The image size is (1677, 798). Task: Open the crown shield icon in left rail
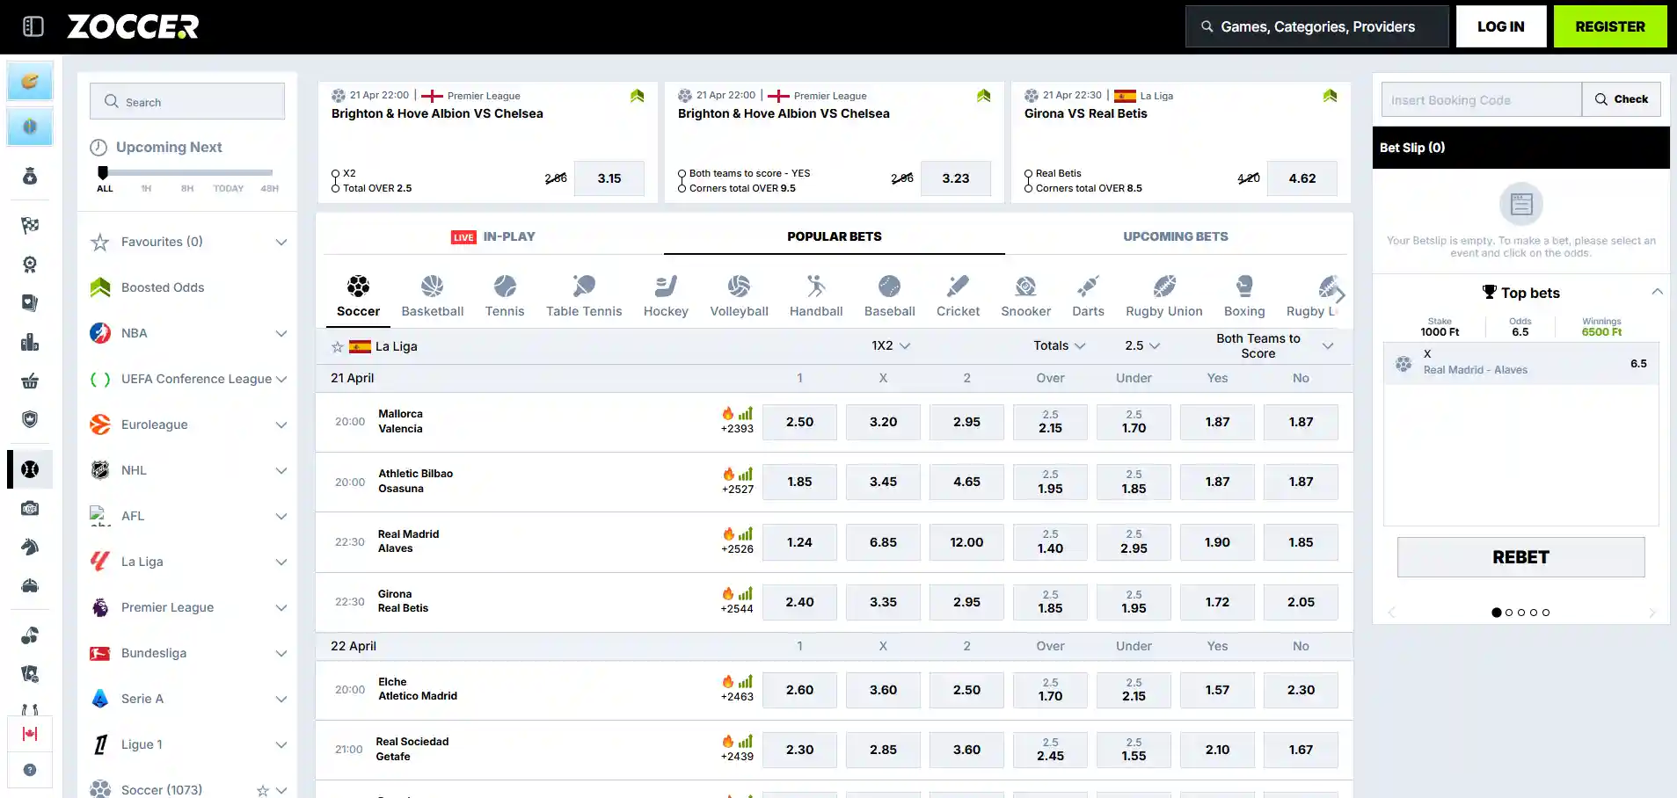tap(30, 419)
